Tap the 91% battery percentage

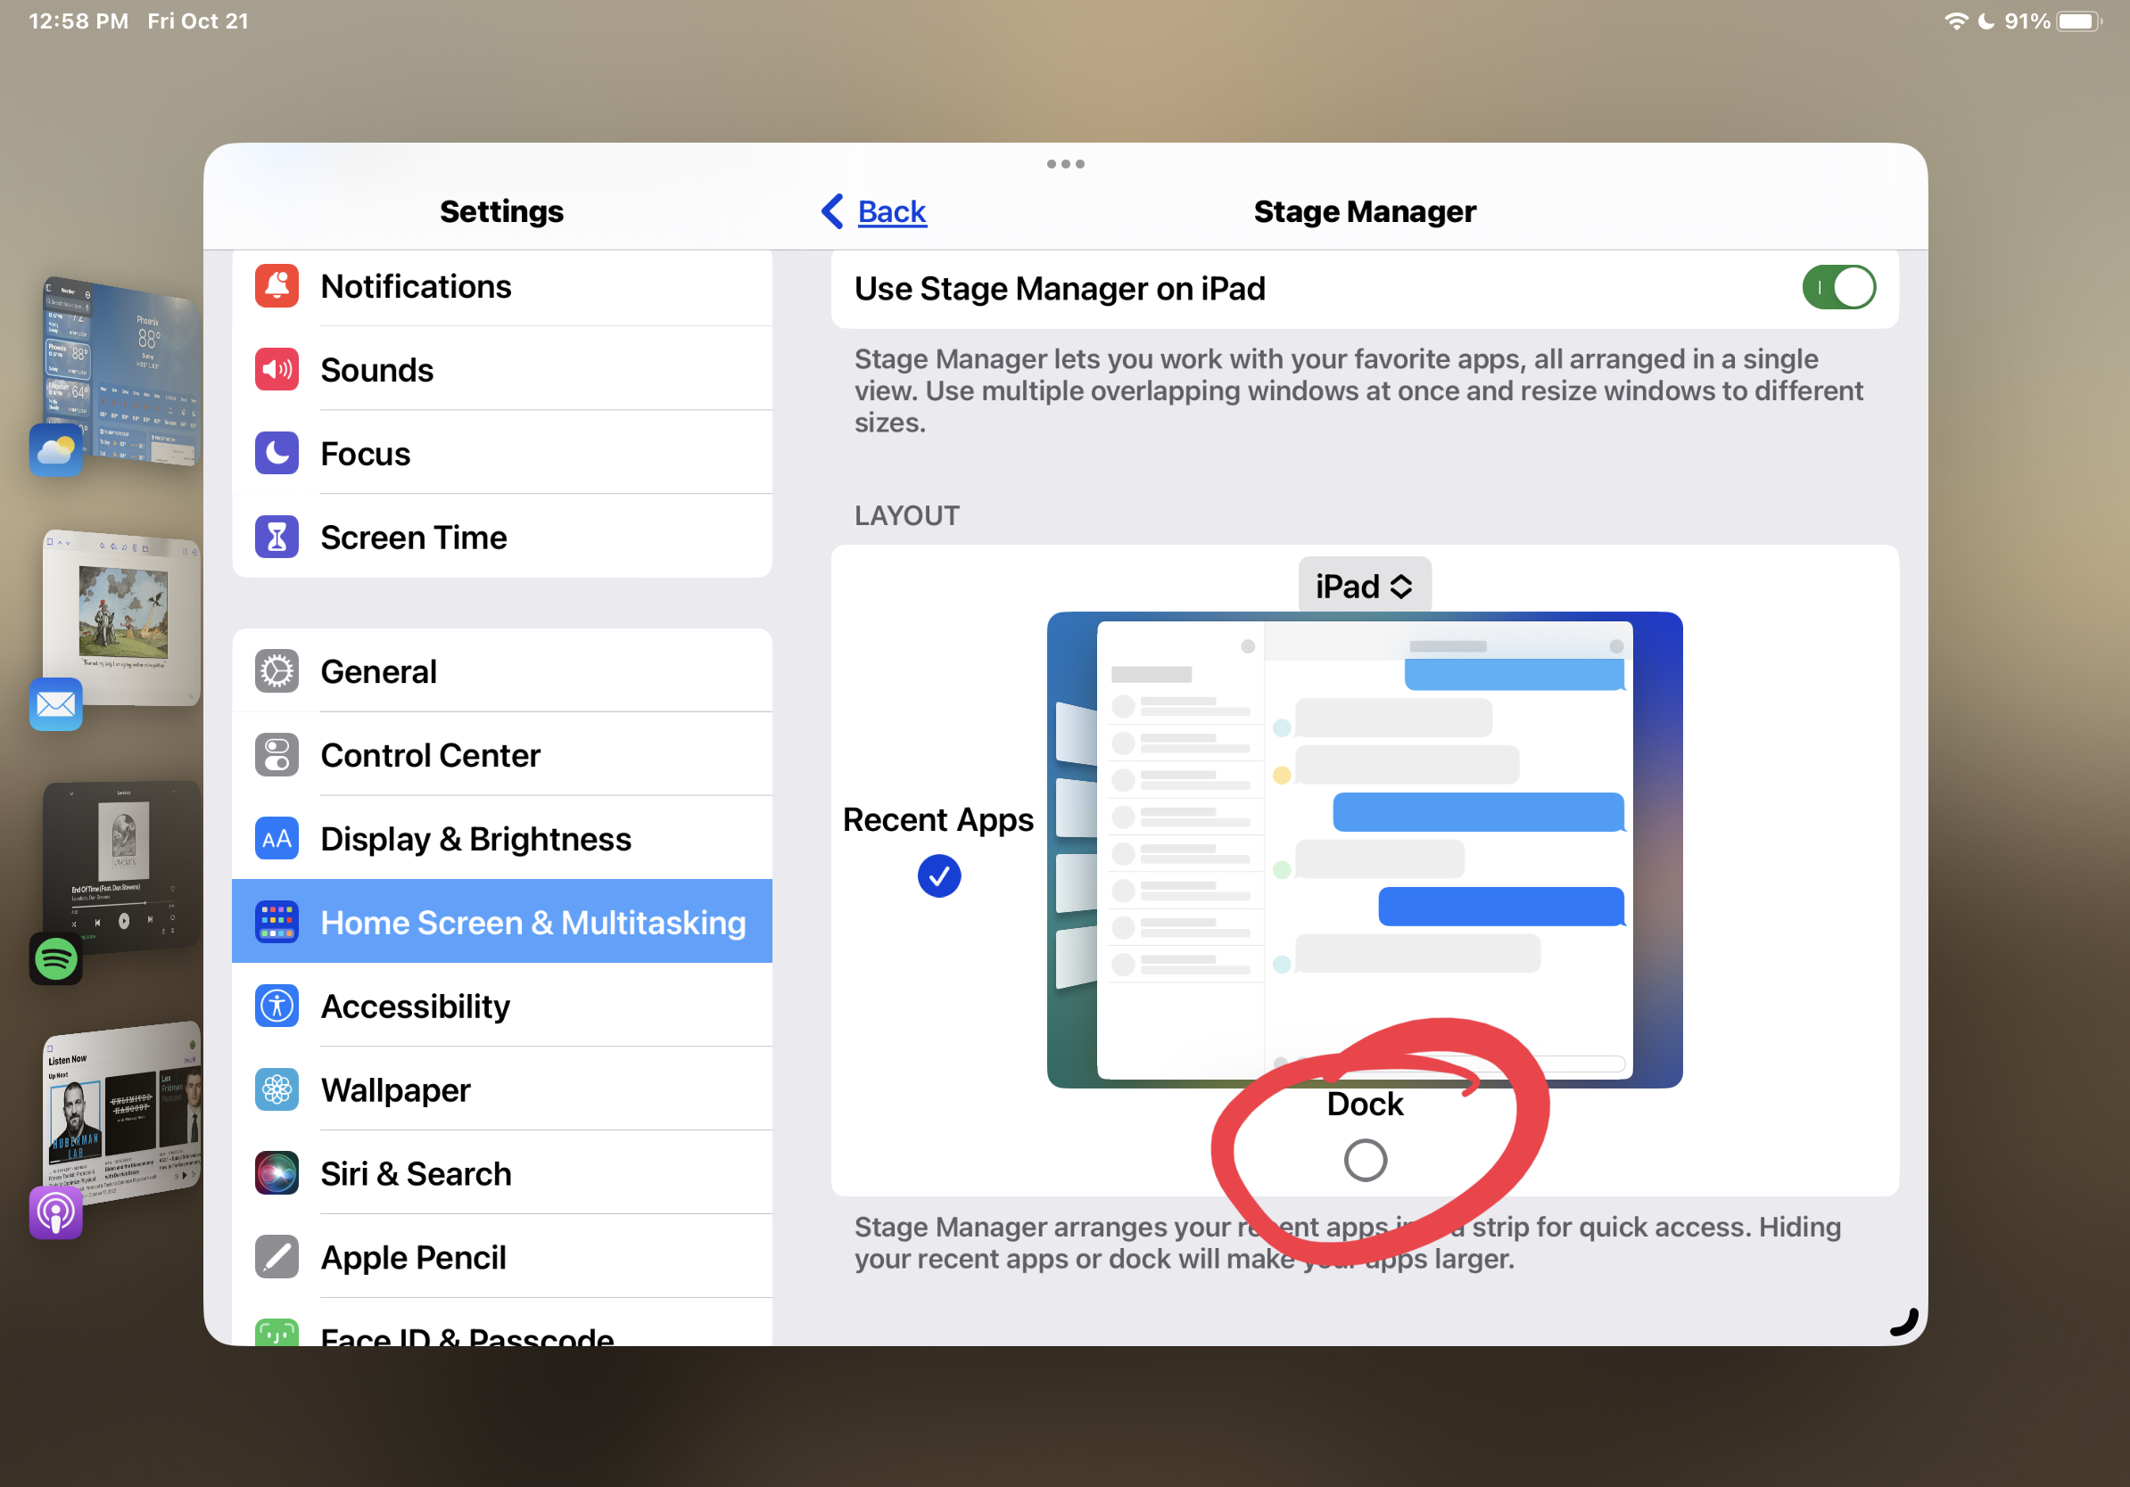pos(2027,21)
